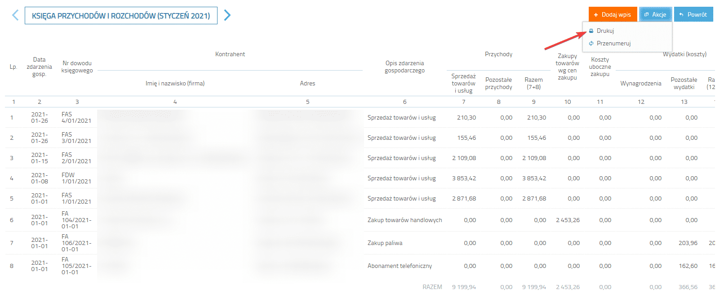Click the Opis zdarzenia gospodarczego header
Screen dimensions: 724x294
pyautogui.click(x=404, y=67)
